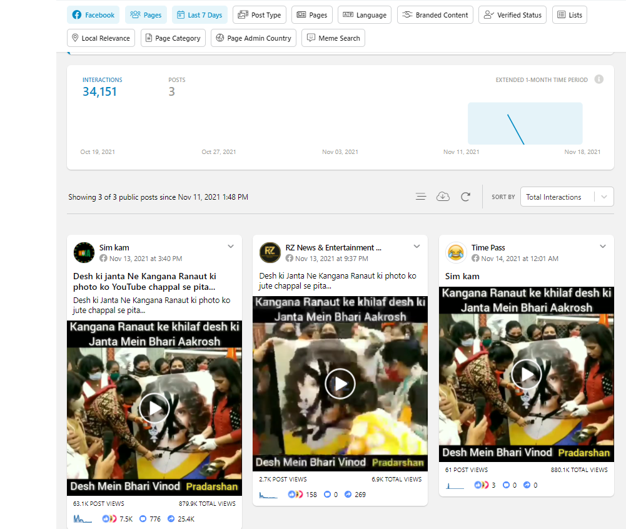626x529 pixels.
Task: Click the Time Pass laughing emoji avatar
Action: (456, 253)
